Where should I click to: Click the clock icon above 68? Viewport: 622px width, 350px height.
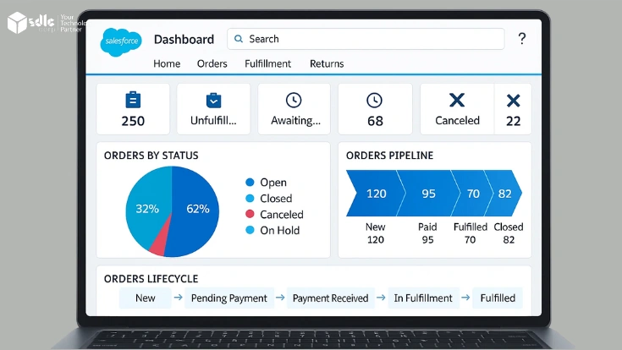coord(374,100)
